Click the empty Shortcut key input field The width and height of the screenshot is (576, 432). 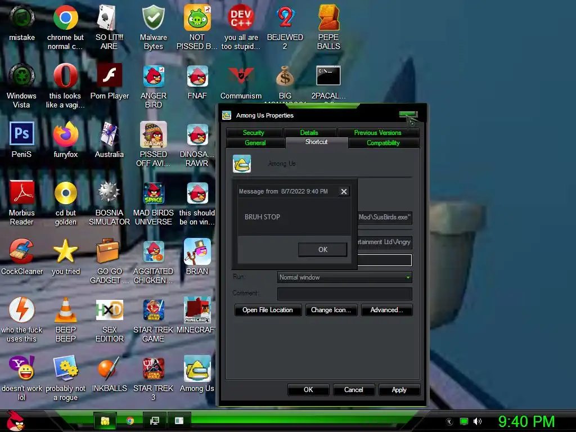coord(385,260)
